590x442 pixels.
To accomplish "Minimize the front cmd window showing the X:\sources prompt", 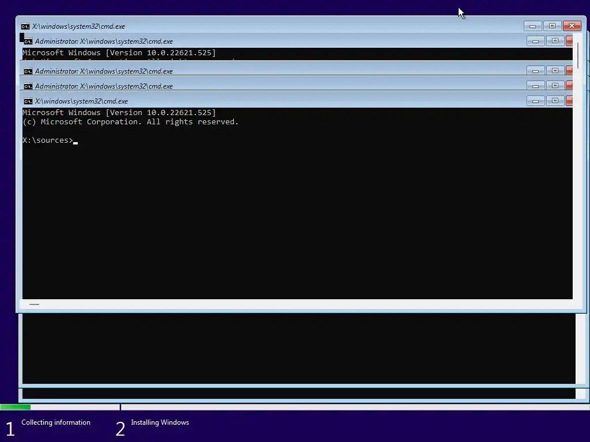I will point(535,101).
